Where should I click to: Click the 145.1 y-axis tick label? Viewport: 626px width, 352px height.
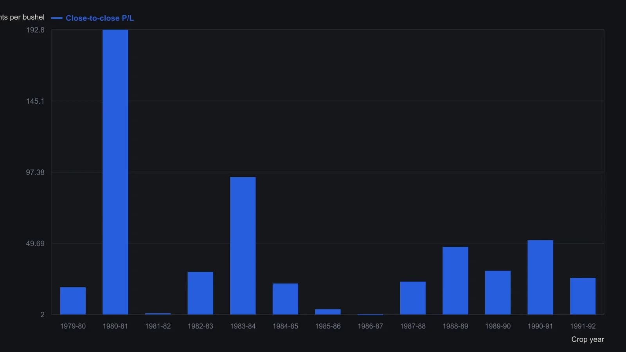point(35,101)
